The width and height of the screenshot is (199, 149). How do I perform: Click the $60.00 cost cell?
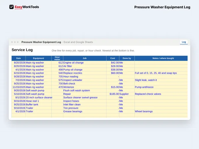tap(113, 73)
